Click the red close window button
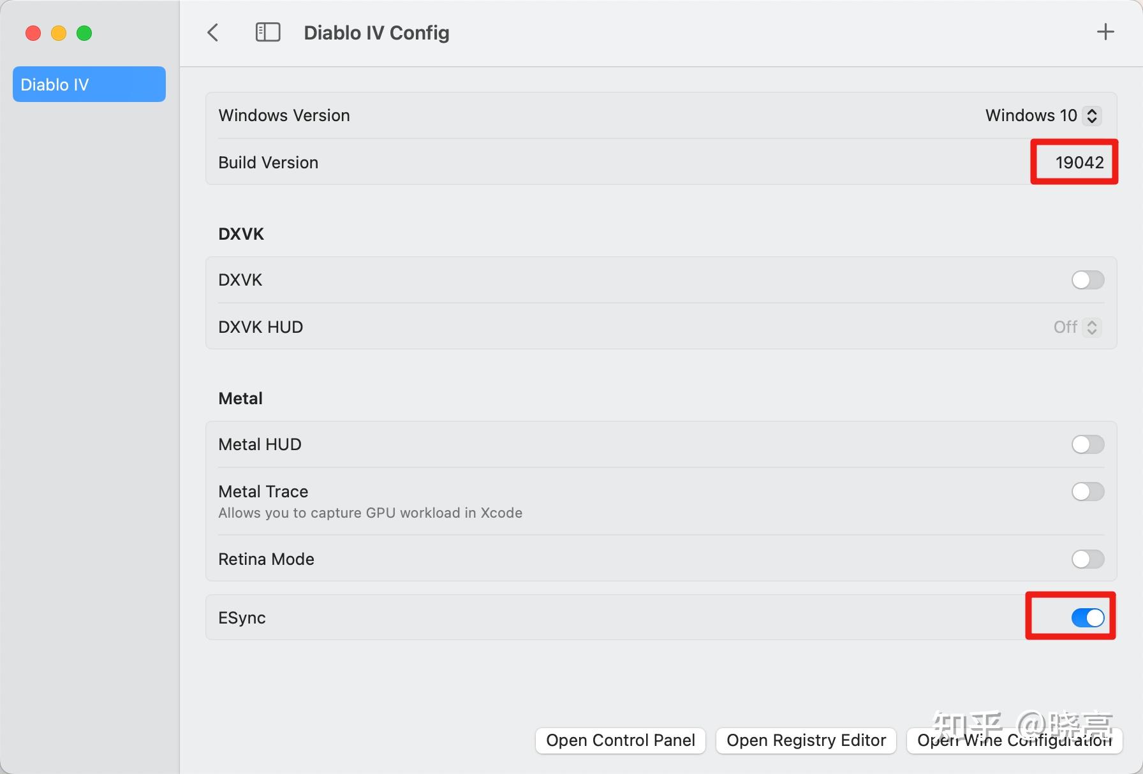 pyautogui.click(x=33, y=33)
